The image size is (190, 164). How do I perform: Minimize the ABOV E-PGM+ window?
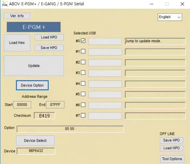152,4
